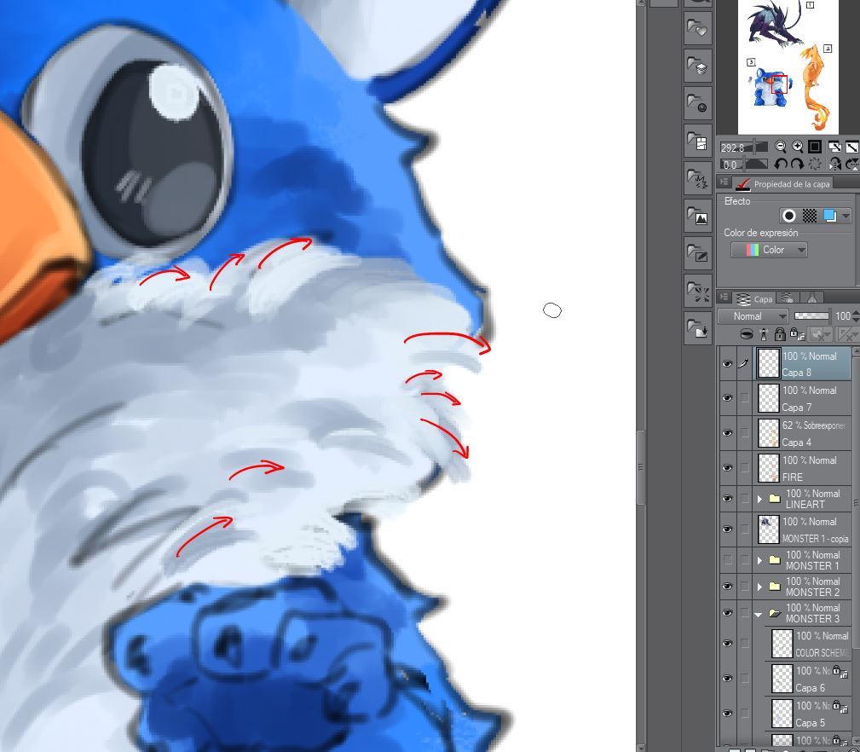Rotate canvas left in Navigator
Viewport: 860px width, 752px height.
pos(781,164)
